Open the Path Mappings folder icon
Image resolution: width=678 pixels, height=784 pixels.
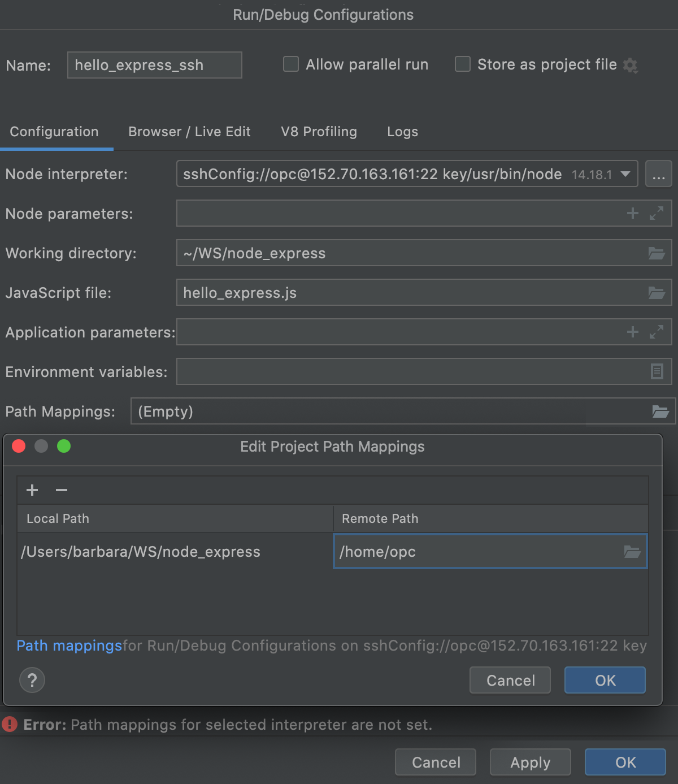(660, 411)
